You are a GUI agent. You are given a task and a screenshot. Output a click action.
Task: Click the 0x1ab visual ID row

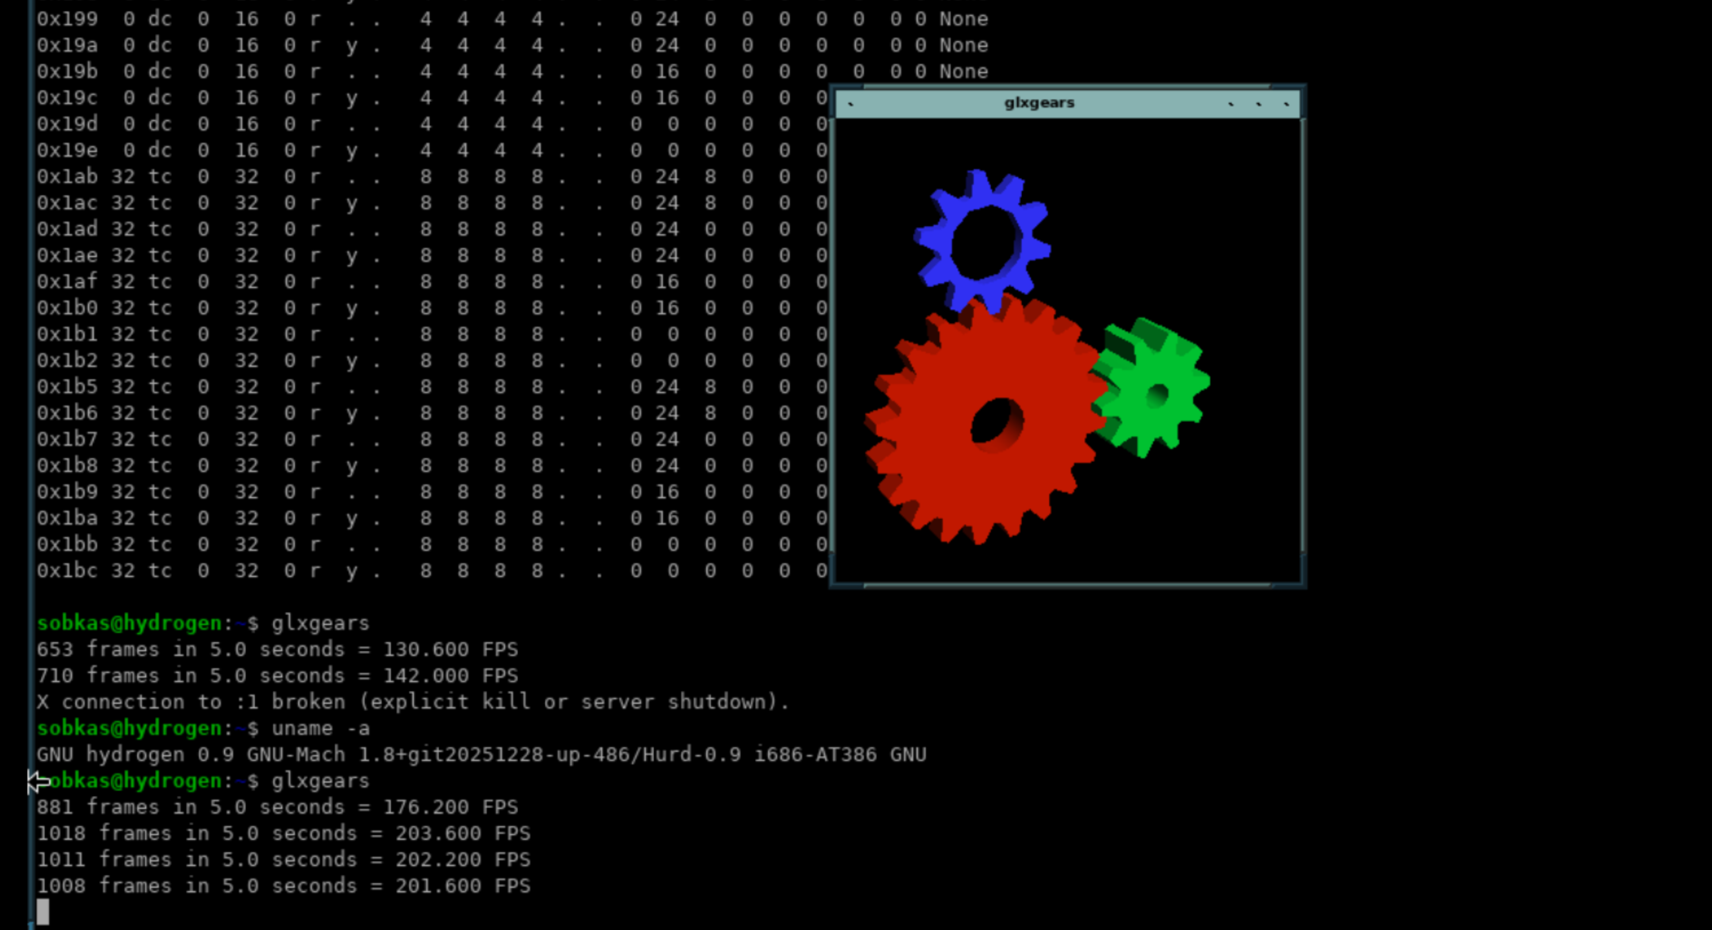67,177
